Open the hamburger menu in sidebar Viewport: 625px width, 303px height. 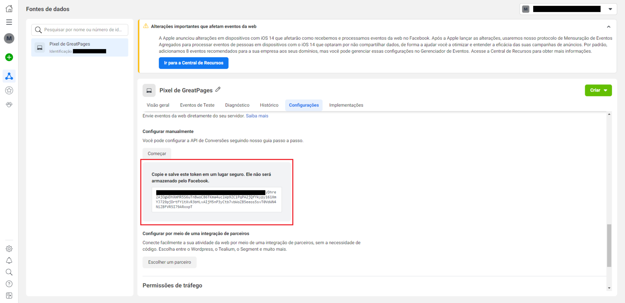[9, 22]
